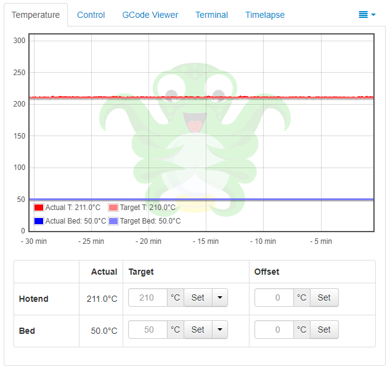390x372 pixels.
Task: Open the tab list menu icon
Action: click(x=367, y=15)
